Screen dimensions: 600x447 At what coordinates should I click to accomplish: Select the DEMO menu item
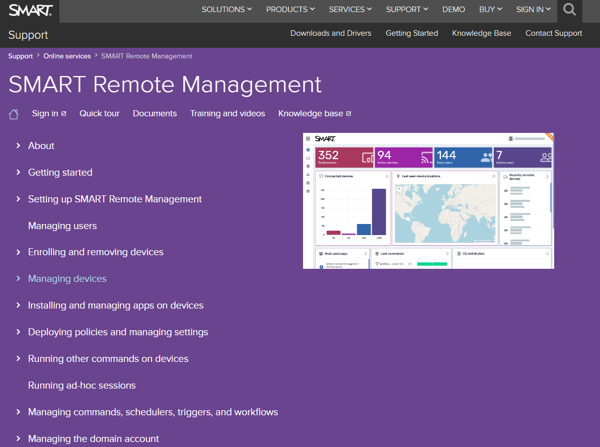coord(454,9)
